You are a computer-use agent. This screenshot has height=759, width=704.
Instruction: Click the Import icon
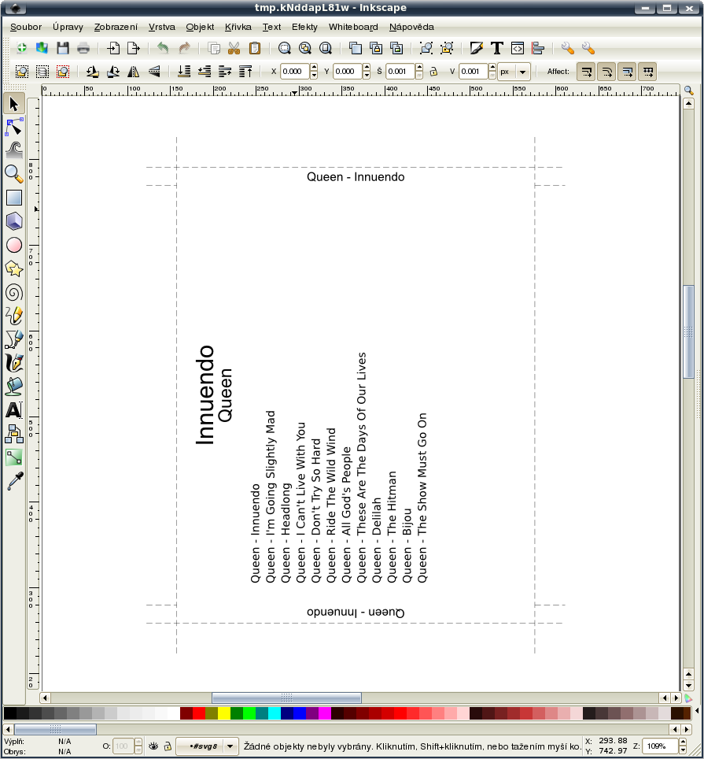pos(113,48)
